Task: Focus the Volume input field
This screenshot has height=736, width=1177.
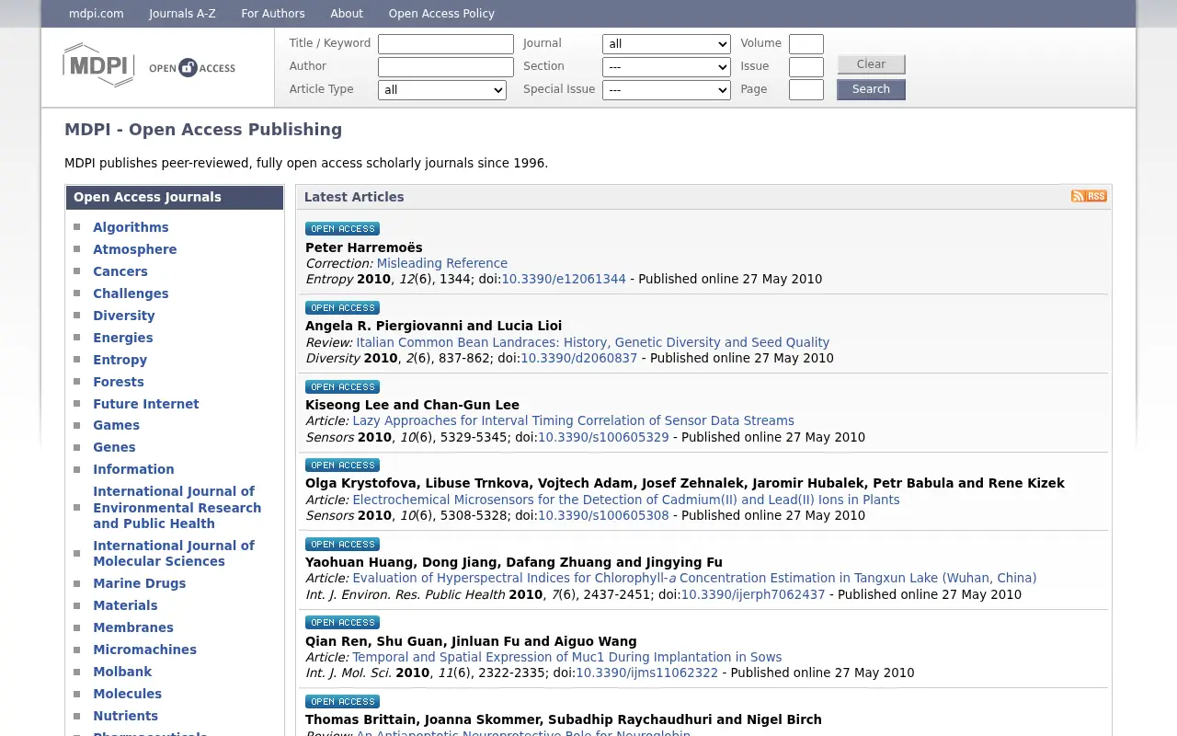Action: click(x=806, y=44)
